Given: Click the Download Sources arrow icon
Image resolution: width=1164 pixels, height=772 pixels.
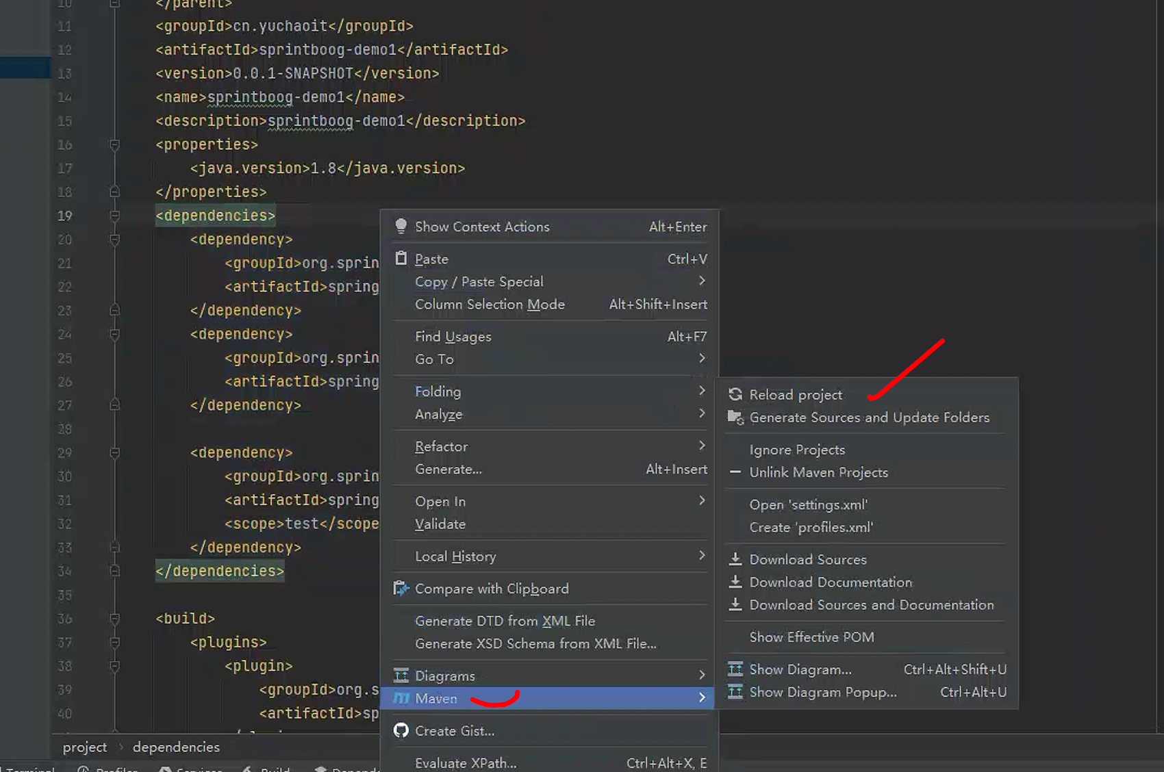Looking at the screenshot, I should (x=735, y=559).
